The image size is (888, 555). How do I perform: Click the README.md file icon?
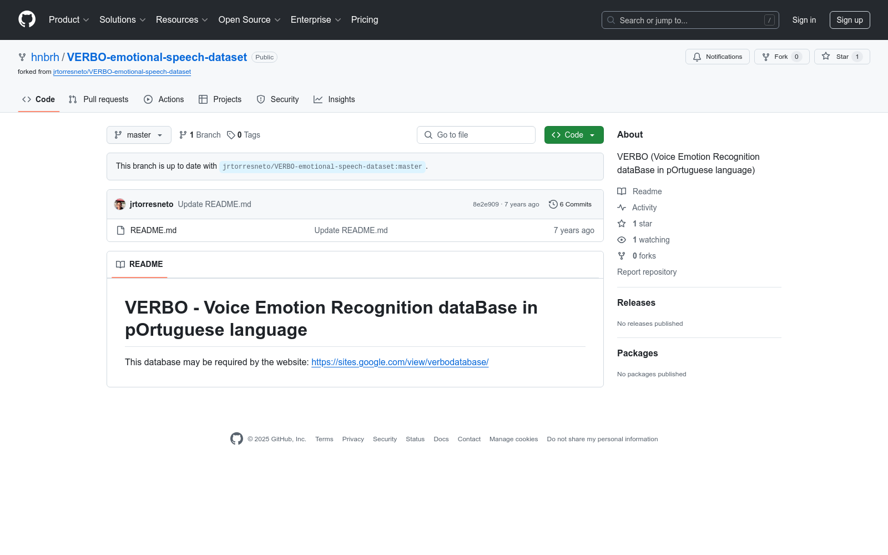[120, 230]
